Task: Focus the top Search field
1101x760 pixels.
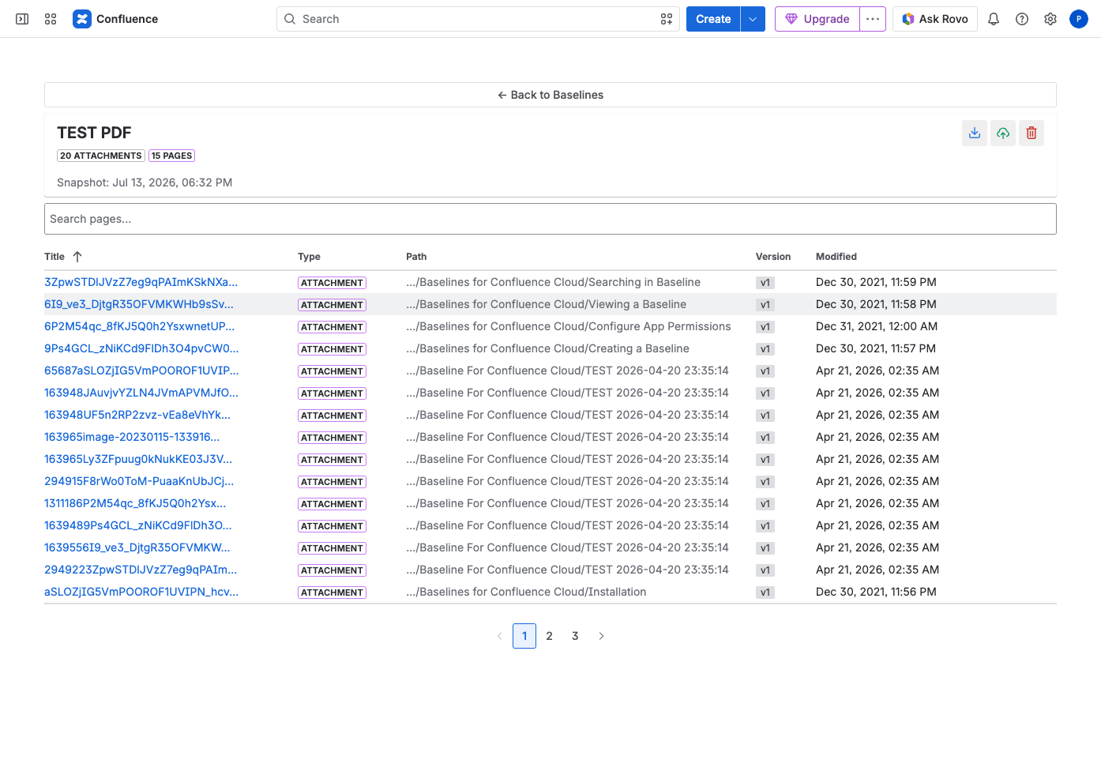Action: point(478,19)
